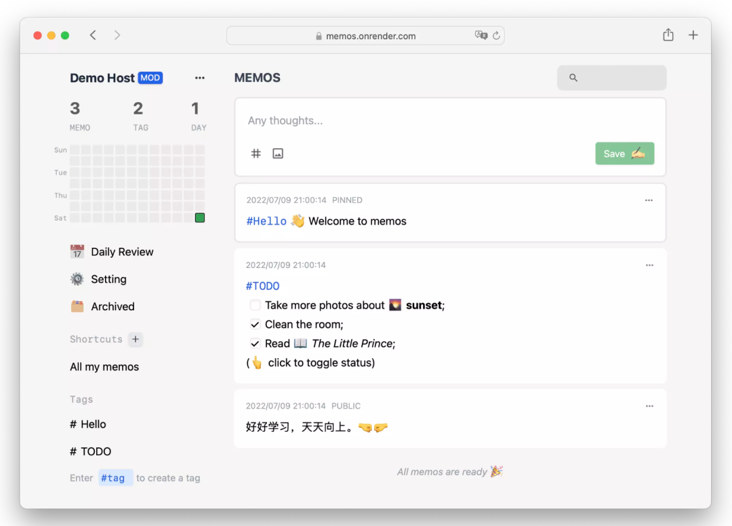The height and width of the screenshot is (526, 732).
Task: Click the translate icon in address bar
Action: [x=481, y=35]
